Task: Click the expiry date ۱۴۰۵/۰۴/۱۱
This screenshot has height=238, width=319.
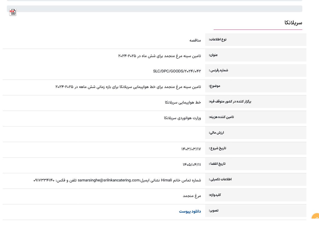Action: (x=192, y=164)
